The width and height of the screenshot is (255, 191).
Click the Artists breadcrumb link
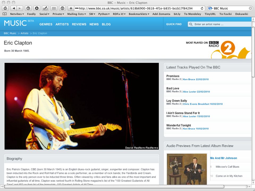24,33
